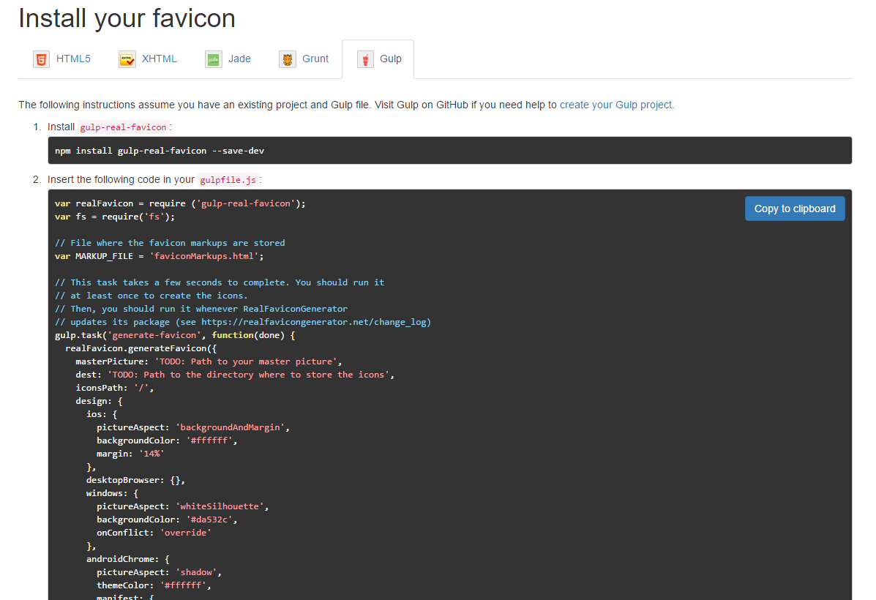The image size is (876, 600).
Task: Click the green Jade icon
Action: tap(214, 59)
